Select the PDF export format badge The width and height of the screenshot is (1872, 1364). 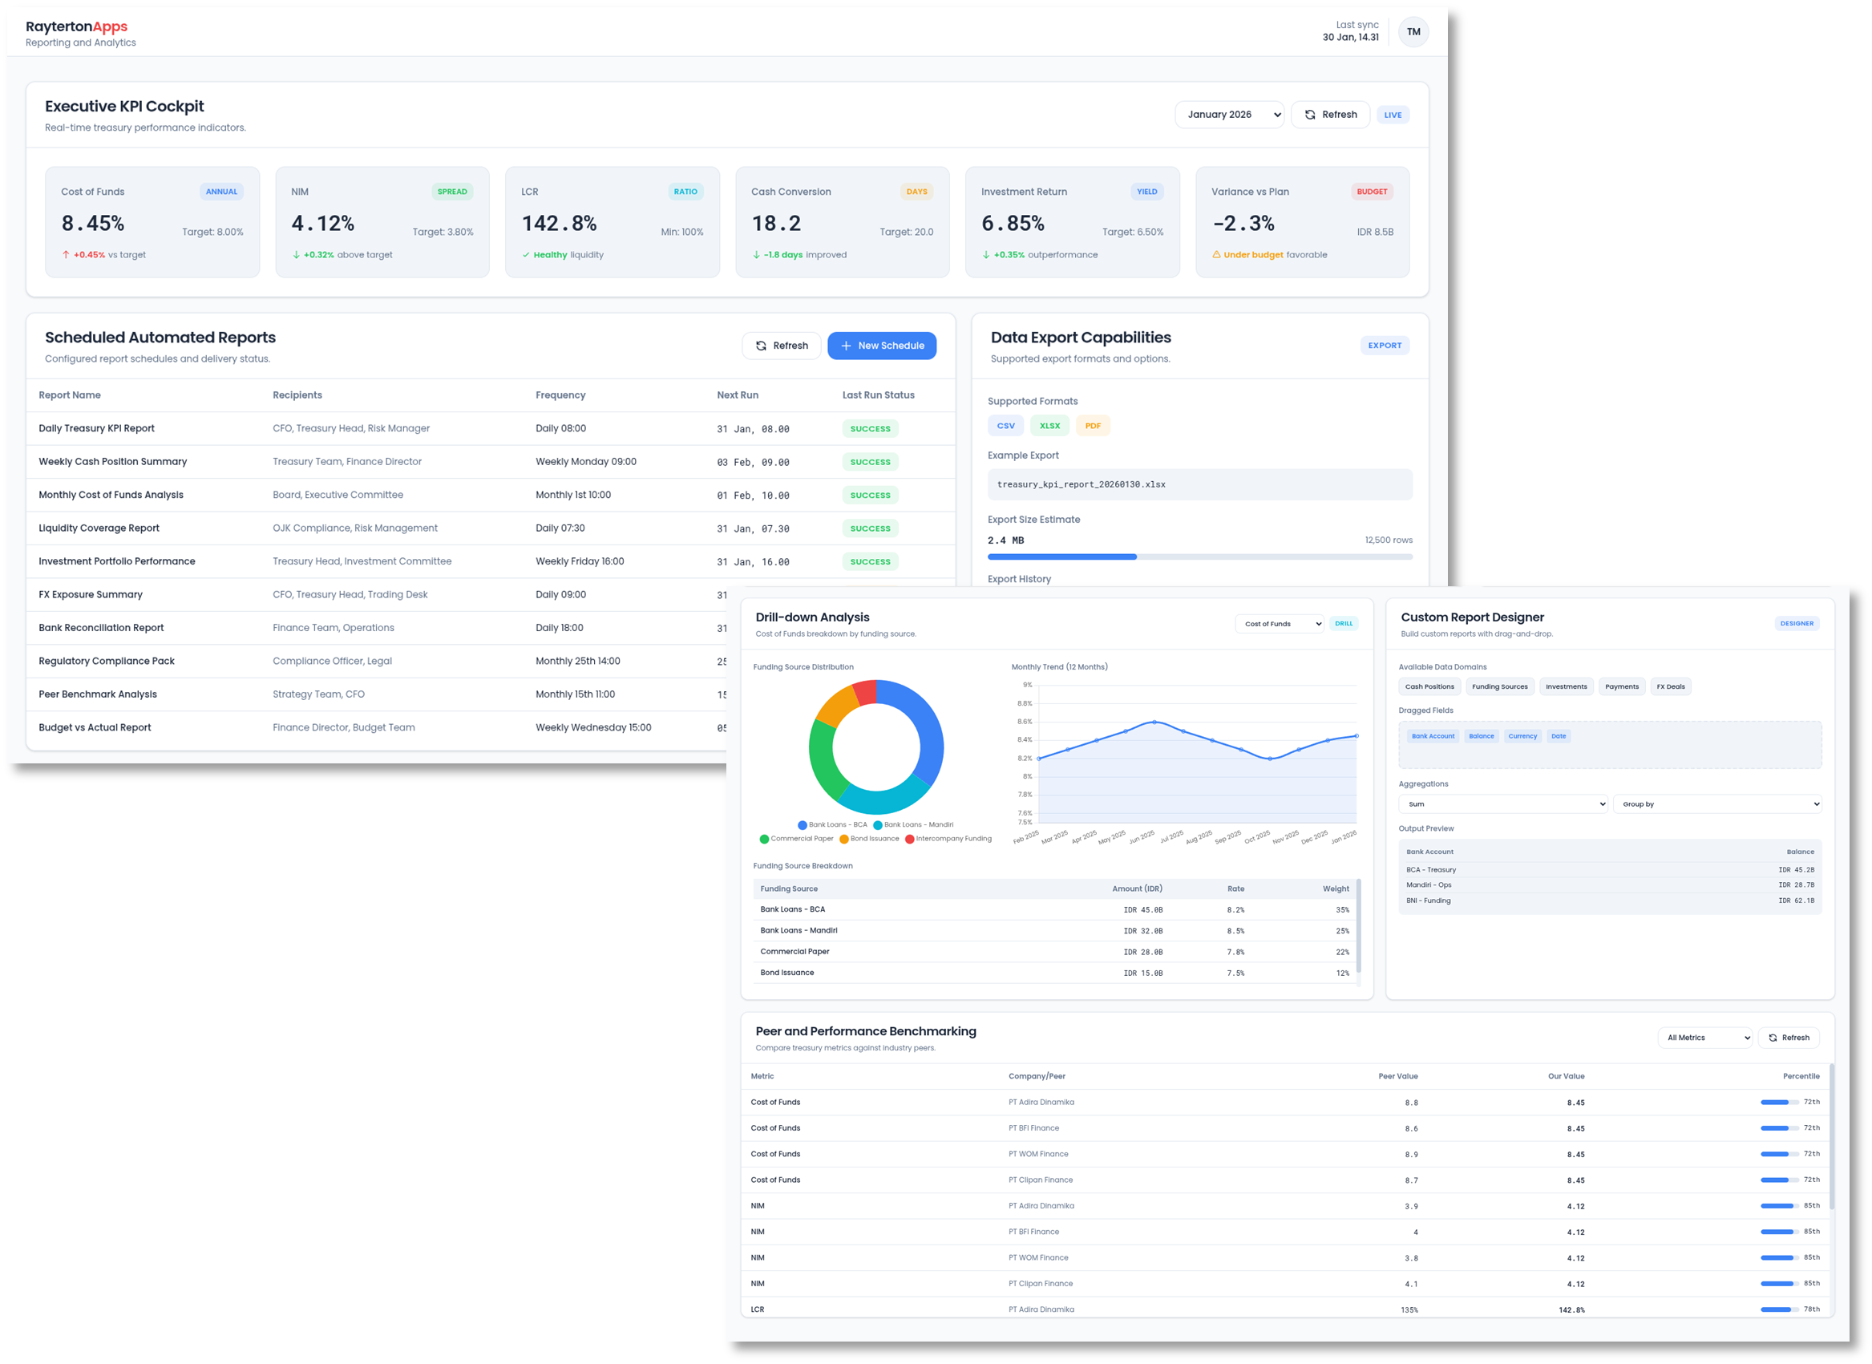click(x=1093, y=425)
